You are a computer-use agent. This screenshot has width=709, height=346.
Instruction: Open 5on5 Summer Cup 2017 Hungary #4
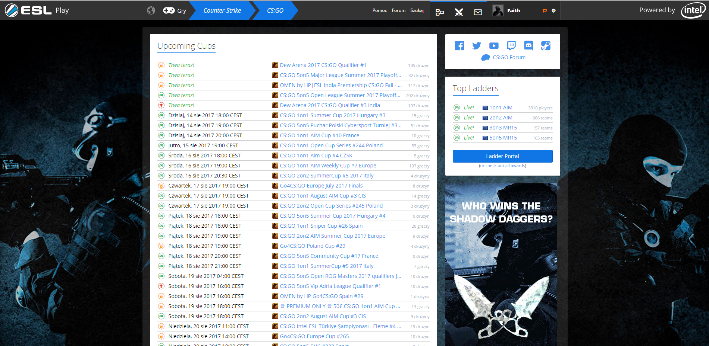click(x=333, y=216)
